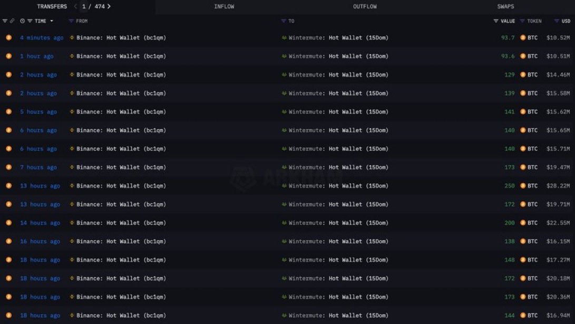The height and width of the screenshot is (324, 575).
Task: Click Bitcoin chain icon in 7 hours ago row
Action: 9,167
